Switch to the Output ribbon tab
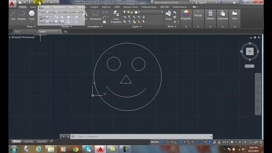 94,7
